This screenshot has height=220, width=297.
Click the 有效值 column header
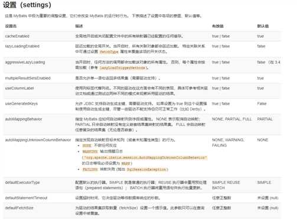pos(218,26)
